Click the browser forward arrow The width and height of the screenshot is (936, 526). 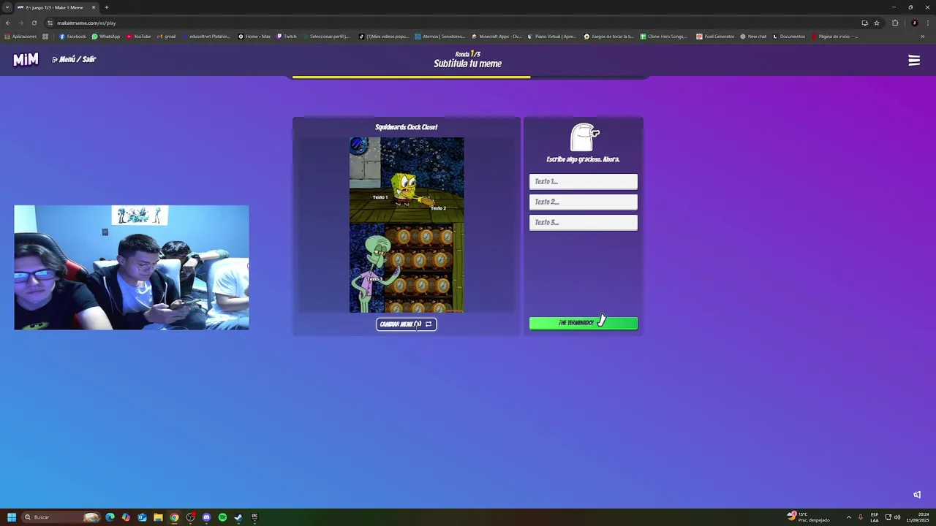tap(21, 23)
